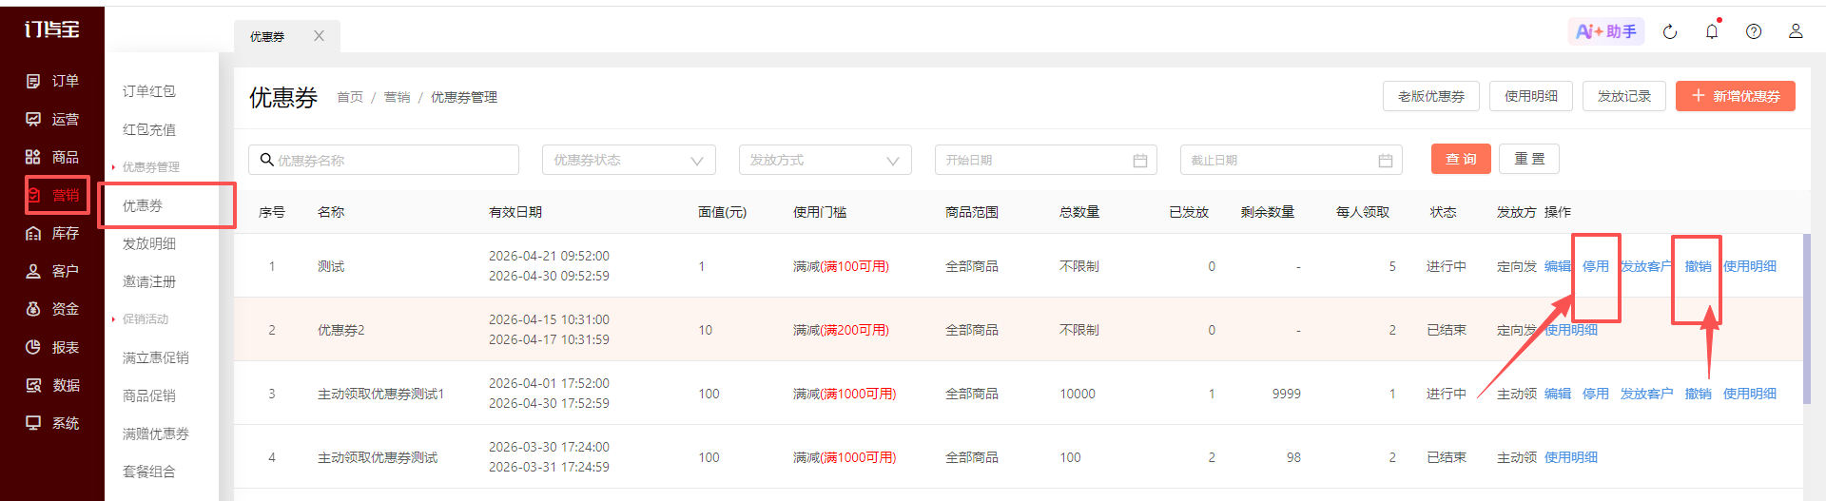Click 使用明细 for the 测试 coupon

[1750, 266]
